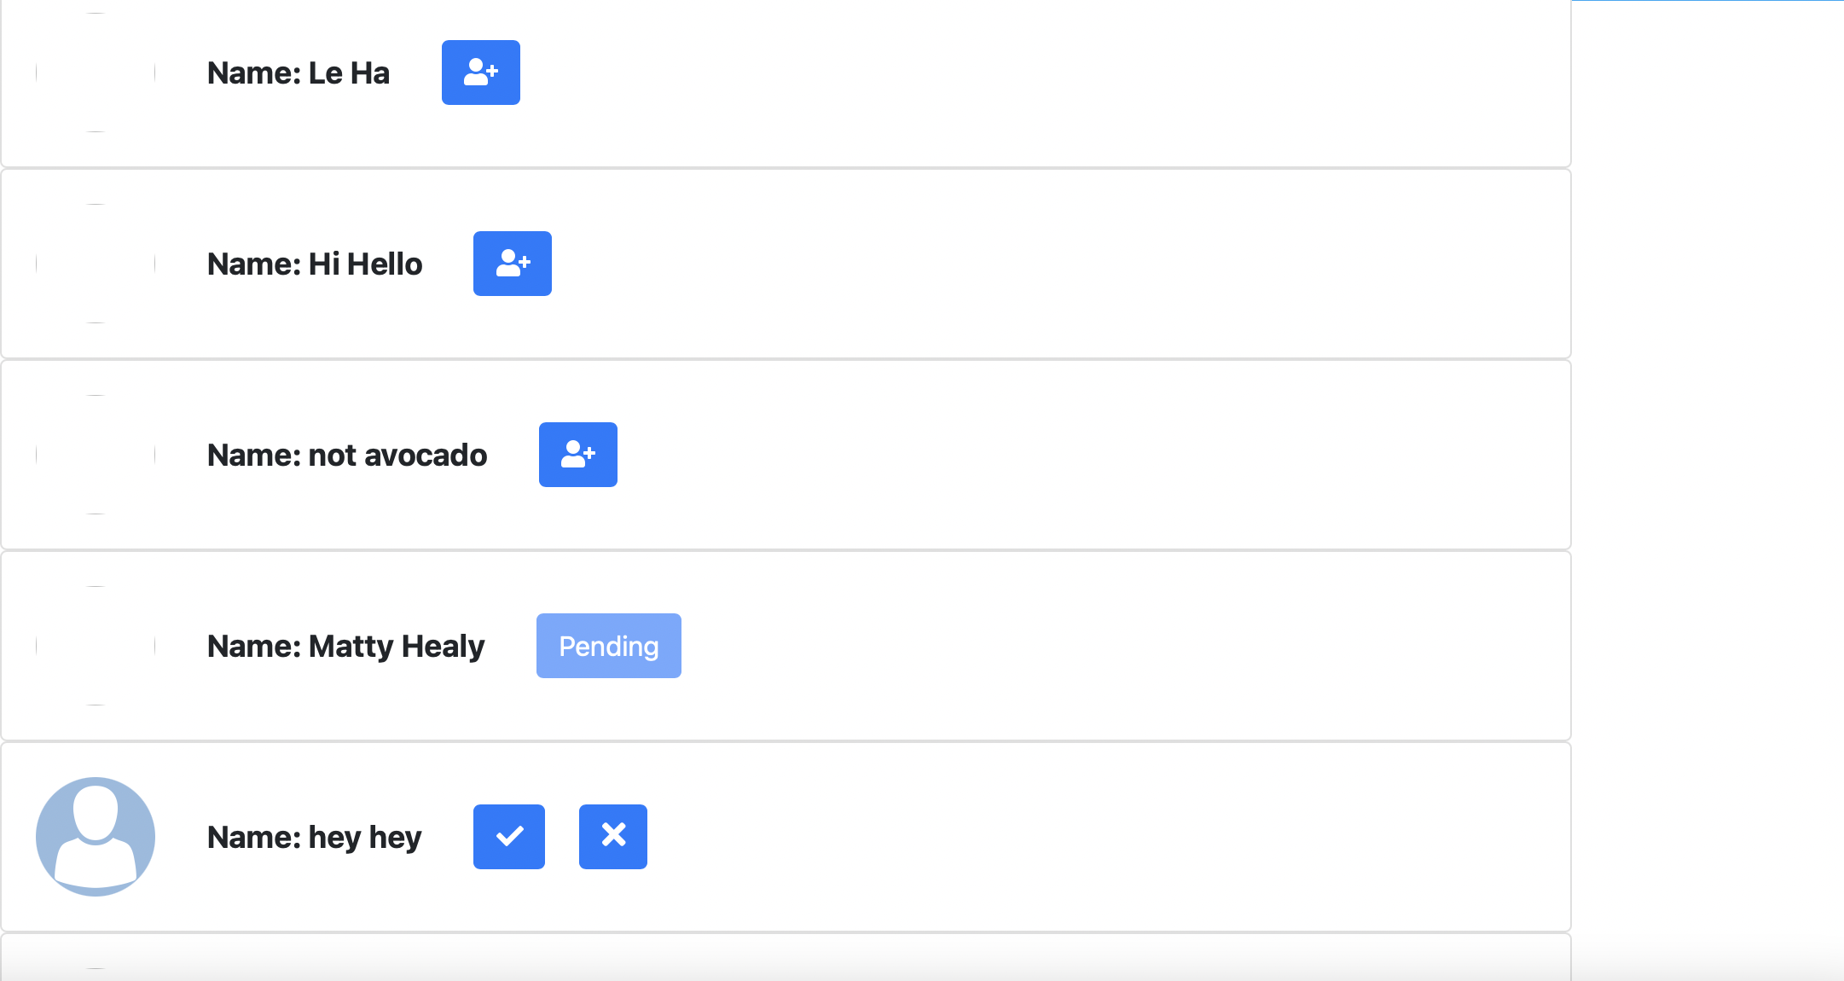Click Matty Healy's blank avatar placeholder
The height and width of the screenshot is (981, 1844).
point(96,646)
